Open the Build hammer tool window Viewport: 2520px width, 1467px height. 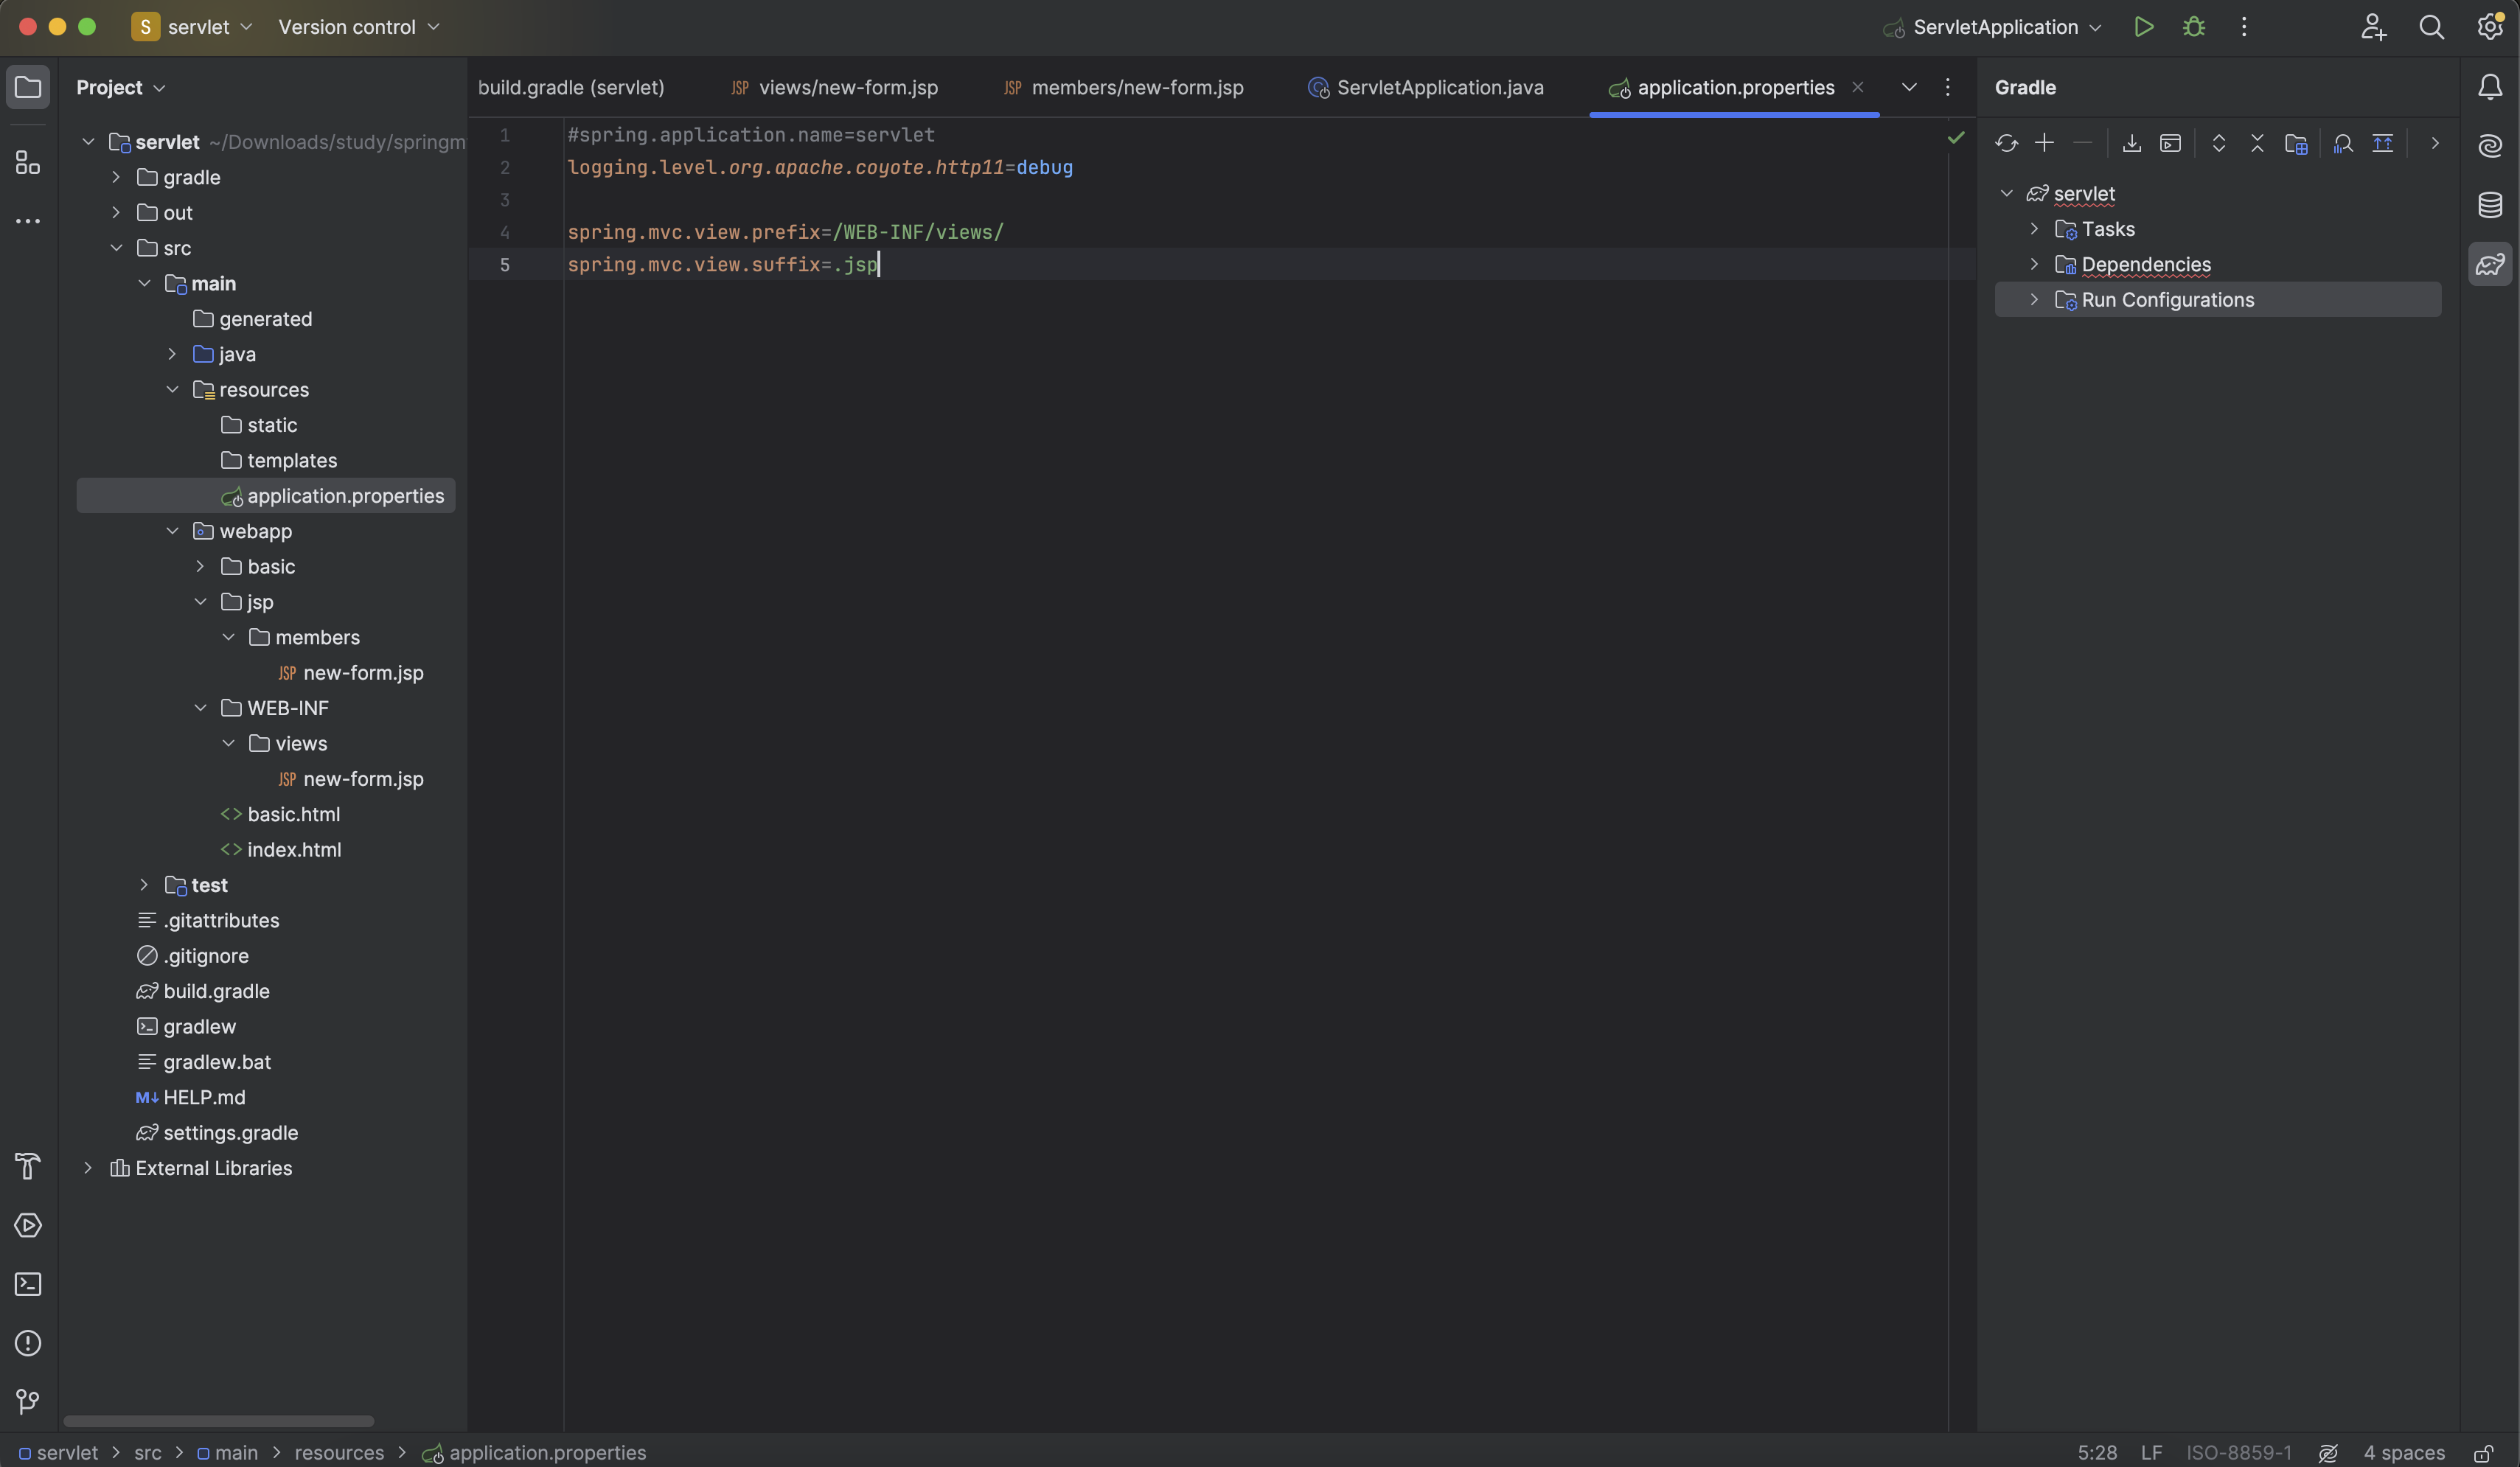[28, 1166]
